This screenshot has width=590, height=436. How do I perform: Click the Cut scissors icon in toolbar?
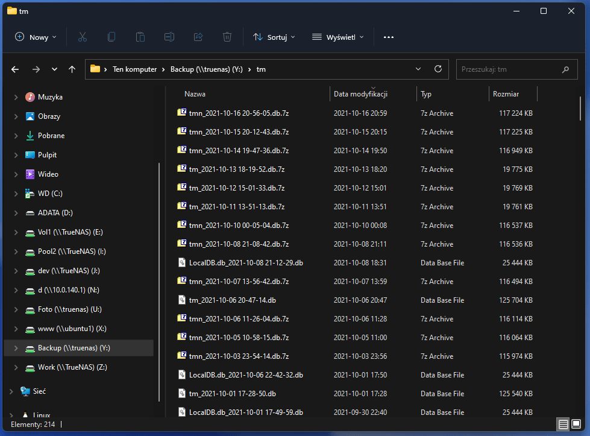coord(83,37)
